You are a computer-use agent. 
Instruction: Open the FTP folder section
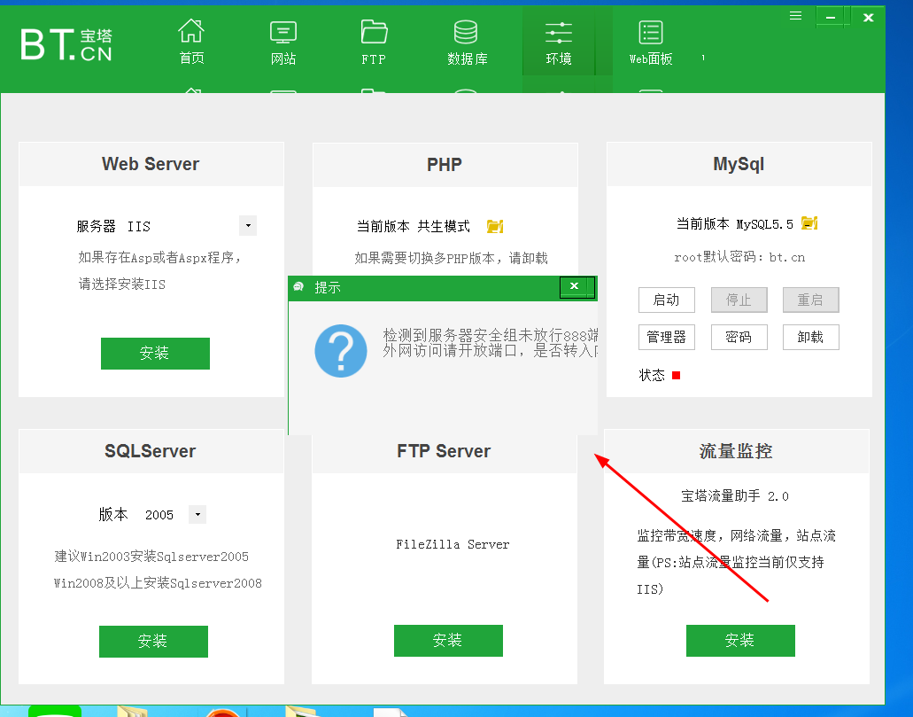[373, 42]
